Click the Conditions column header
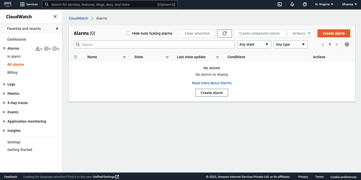Screen dimensions: 361x180 pos(236,57)
